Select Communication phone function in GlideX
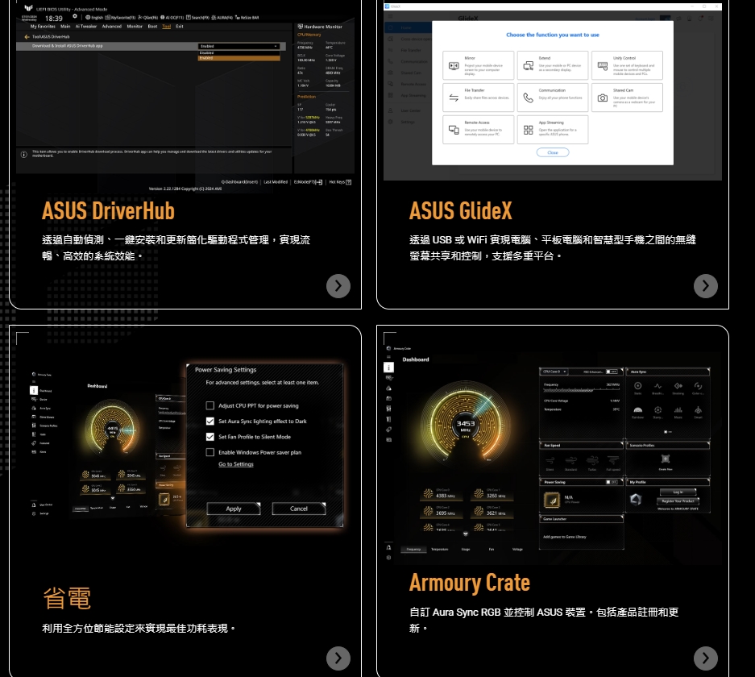The height and width of the screenshot is (677, 755). [553, 98]
